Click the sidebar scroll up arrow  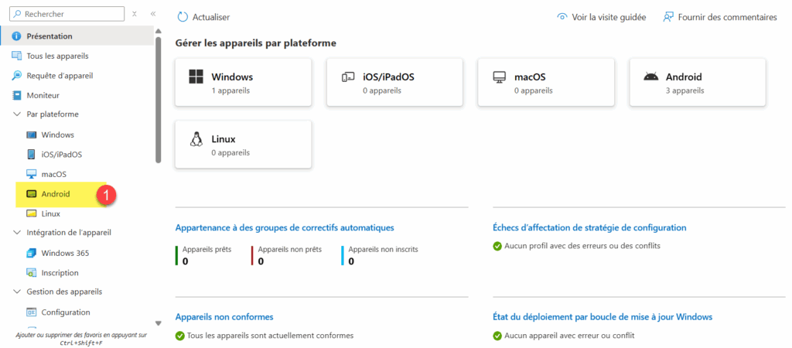pyautogui.click(x=158, y=31)
